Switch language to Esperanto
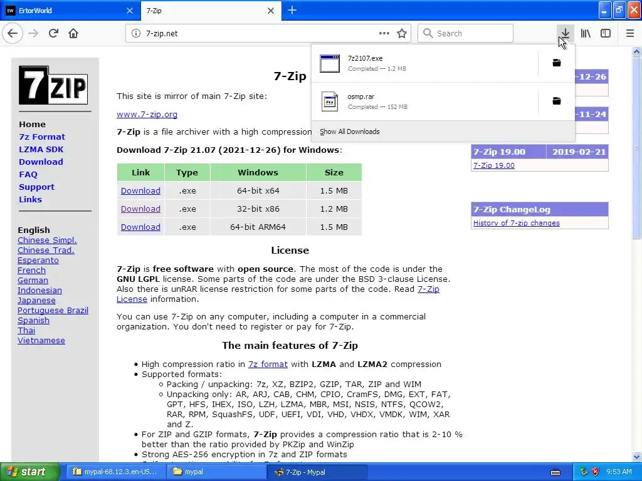 click(38, 260)
